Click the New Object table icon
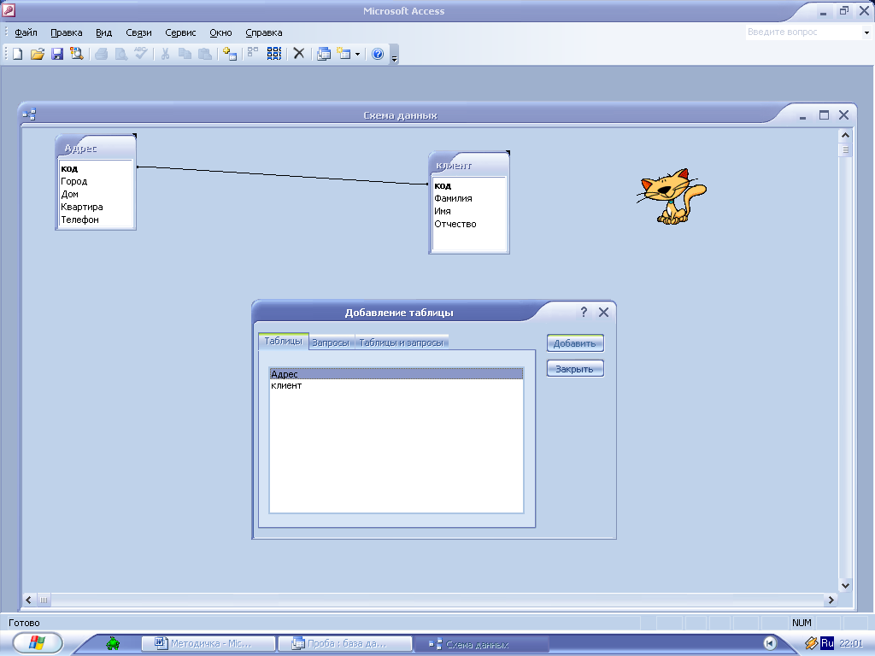875x656 pixels. click(344, 54)
